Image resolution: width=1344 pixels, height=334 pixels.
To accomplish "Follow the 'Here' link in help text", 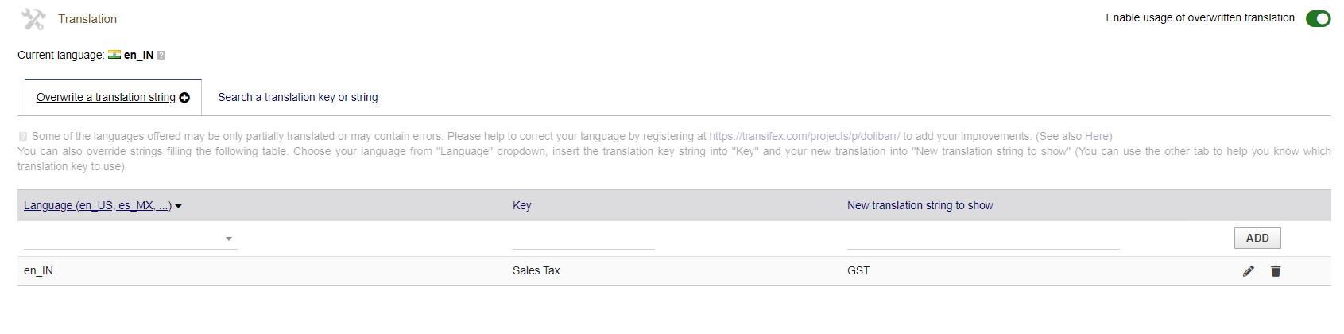I will click(x=1097, y=136).
